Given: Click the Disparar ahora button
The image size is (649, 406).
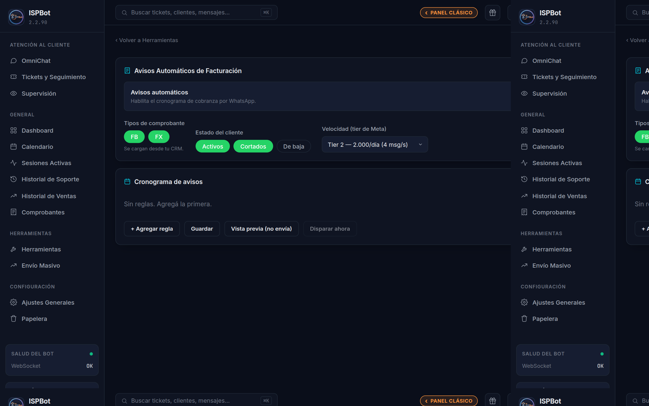Looking at the screenshot, I should 330,229.
